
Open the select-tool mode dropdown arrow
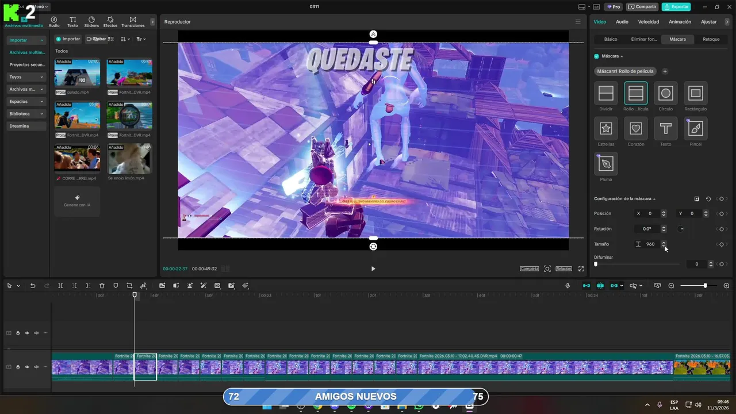pos(18,286)
